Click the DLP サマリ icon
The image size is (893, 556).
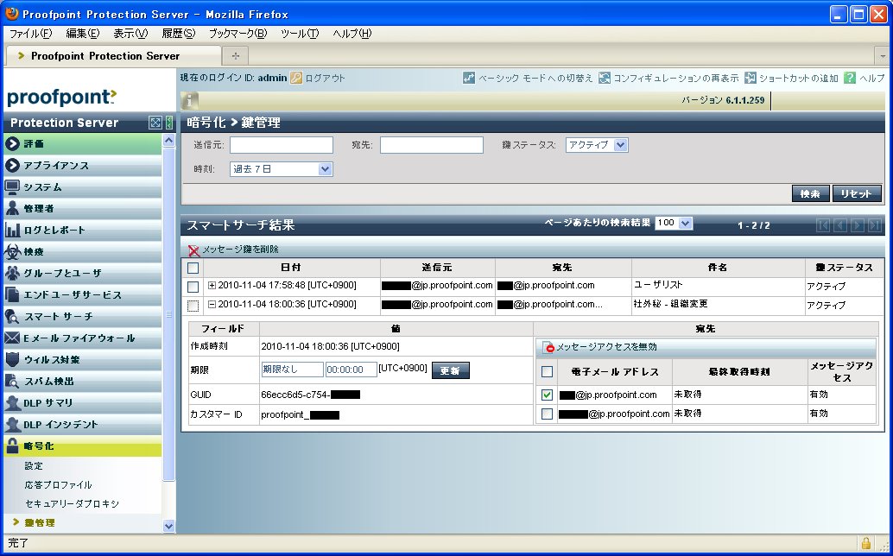[12, 403]
